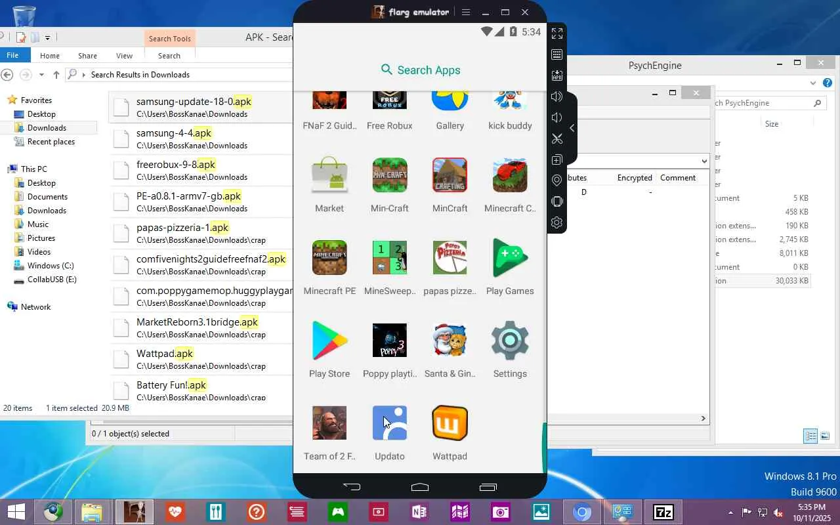Launch Santa & Ginger app
Viewport: 840px width, 525px height.
pos(450,350)
